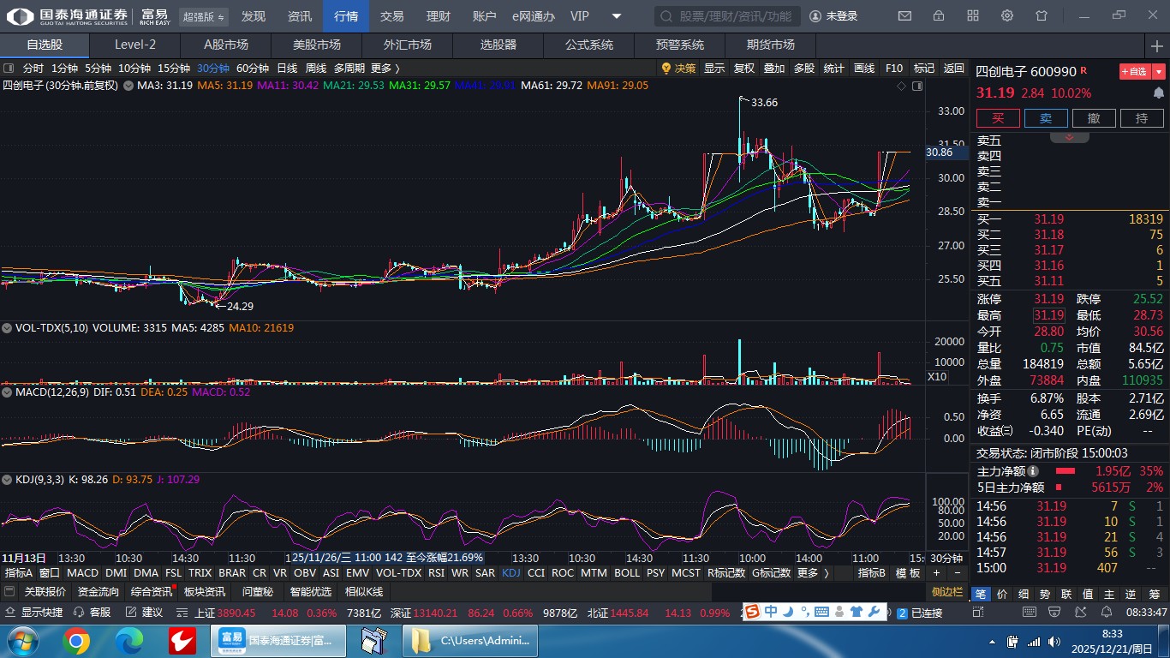The height and width of the screenshot is (658, 1170).
Task: Select the 日线 daily chart period
Action: [287, 69]
